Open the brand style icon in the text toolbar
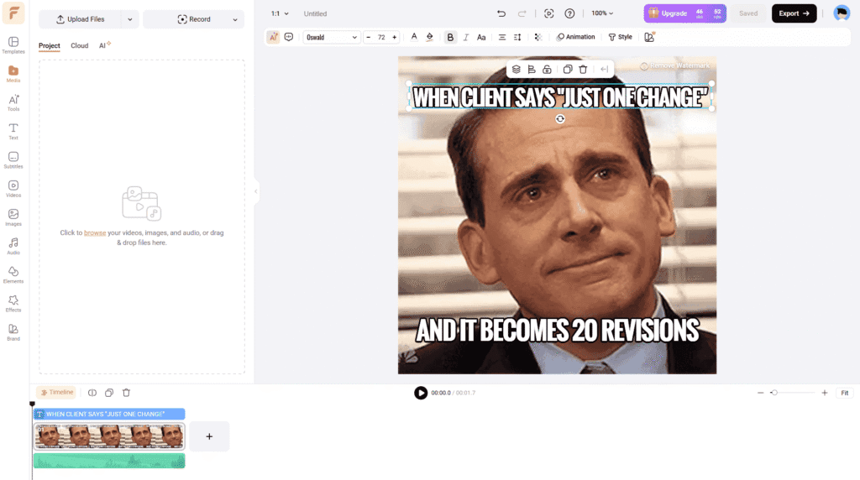 [649, 37]
